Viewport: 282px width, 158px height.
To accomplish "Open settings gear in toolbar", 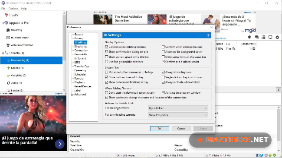I will 277,37.
